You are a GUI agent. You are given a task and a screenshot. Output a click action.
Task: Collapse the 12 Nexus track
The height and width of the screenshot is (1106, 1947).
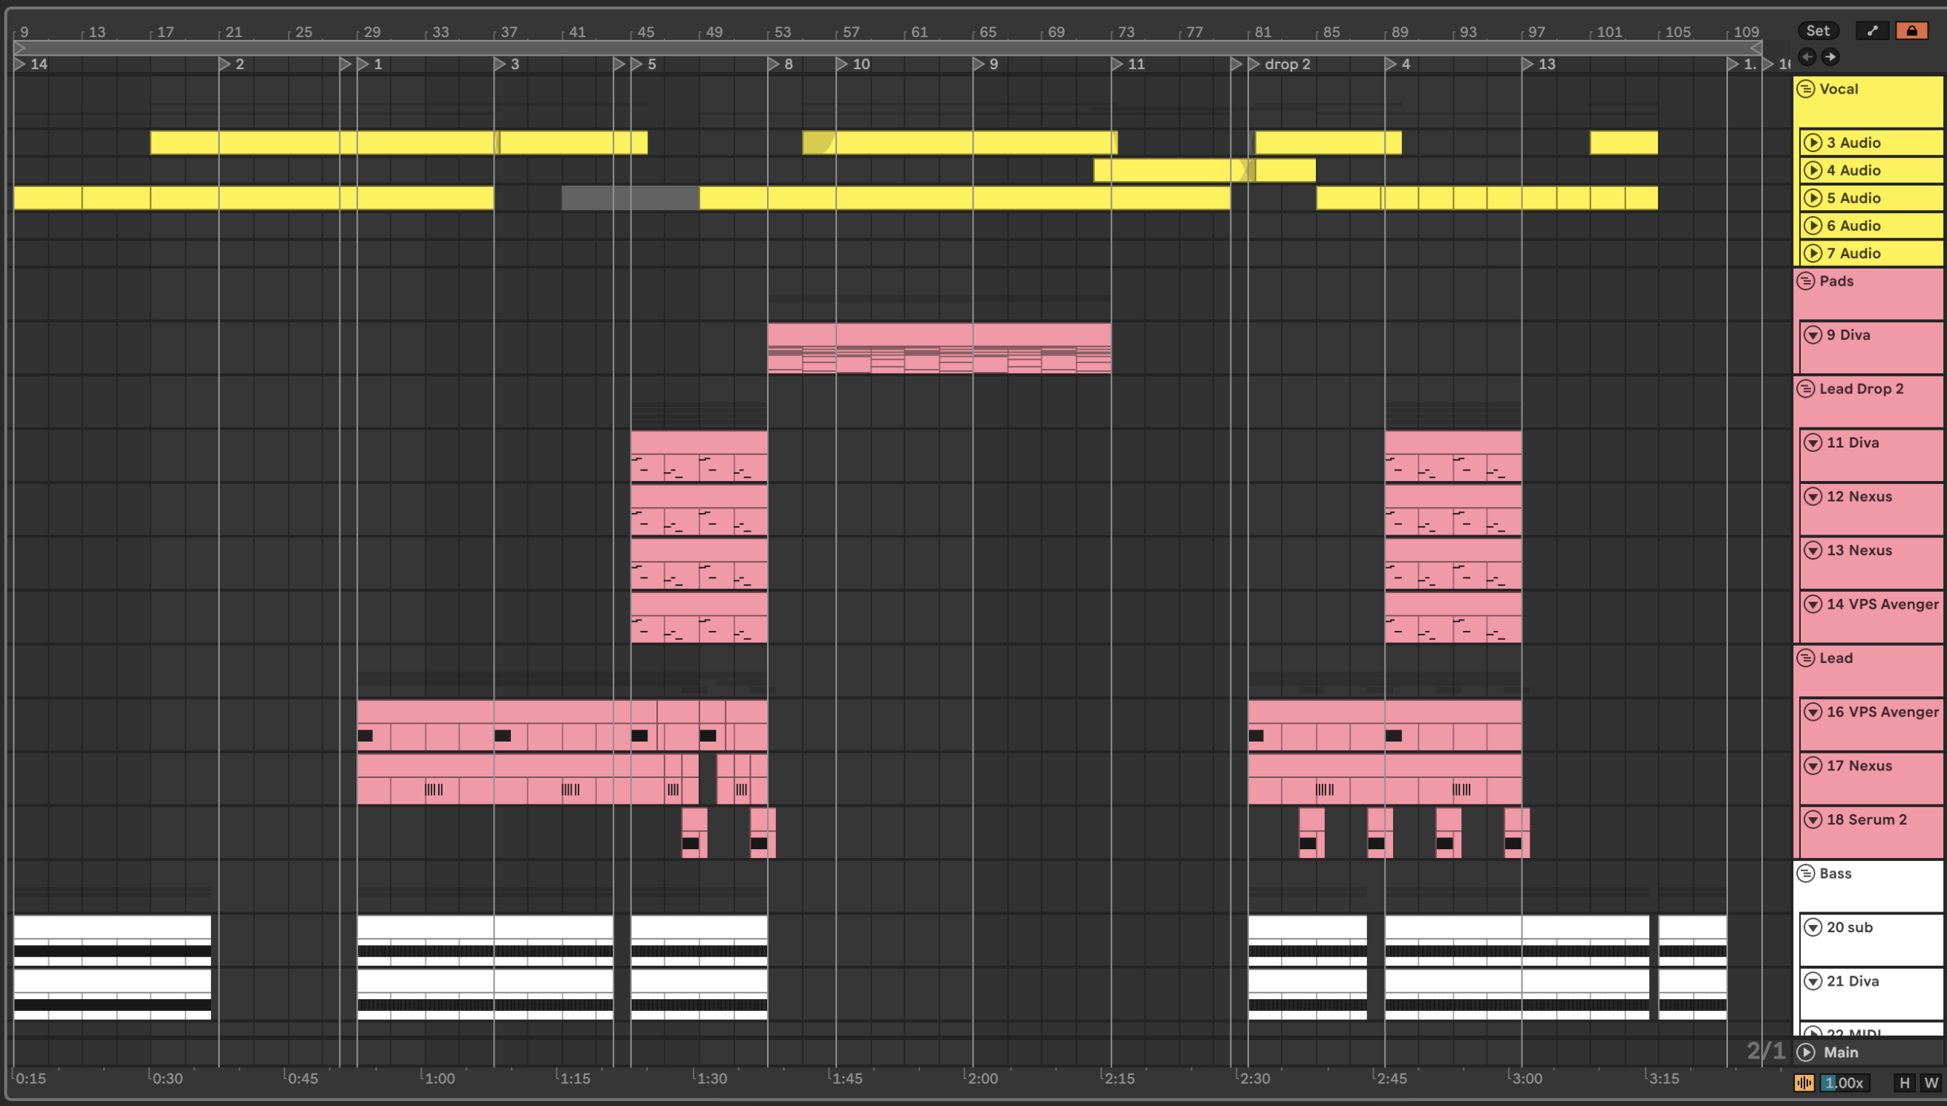(1813, 497)
